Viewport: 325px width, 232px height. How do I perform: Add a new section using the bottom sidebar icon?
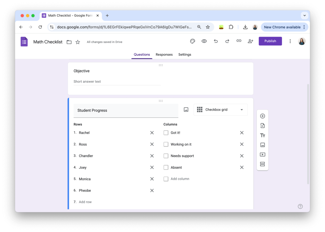click(x=262, y=164)
